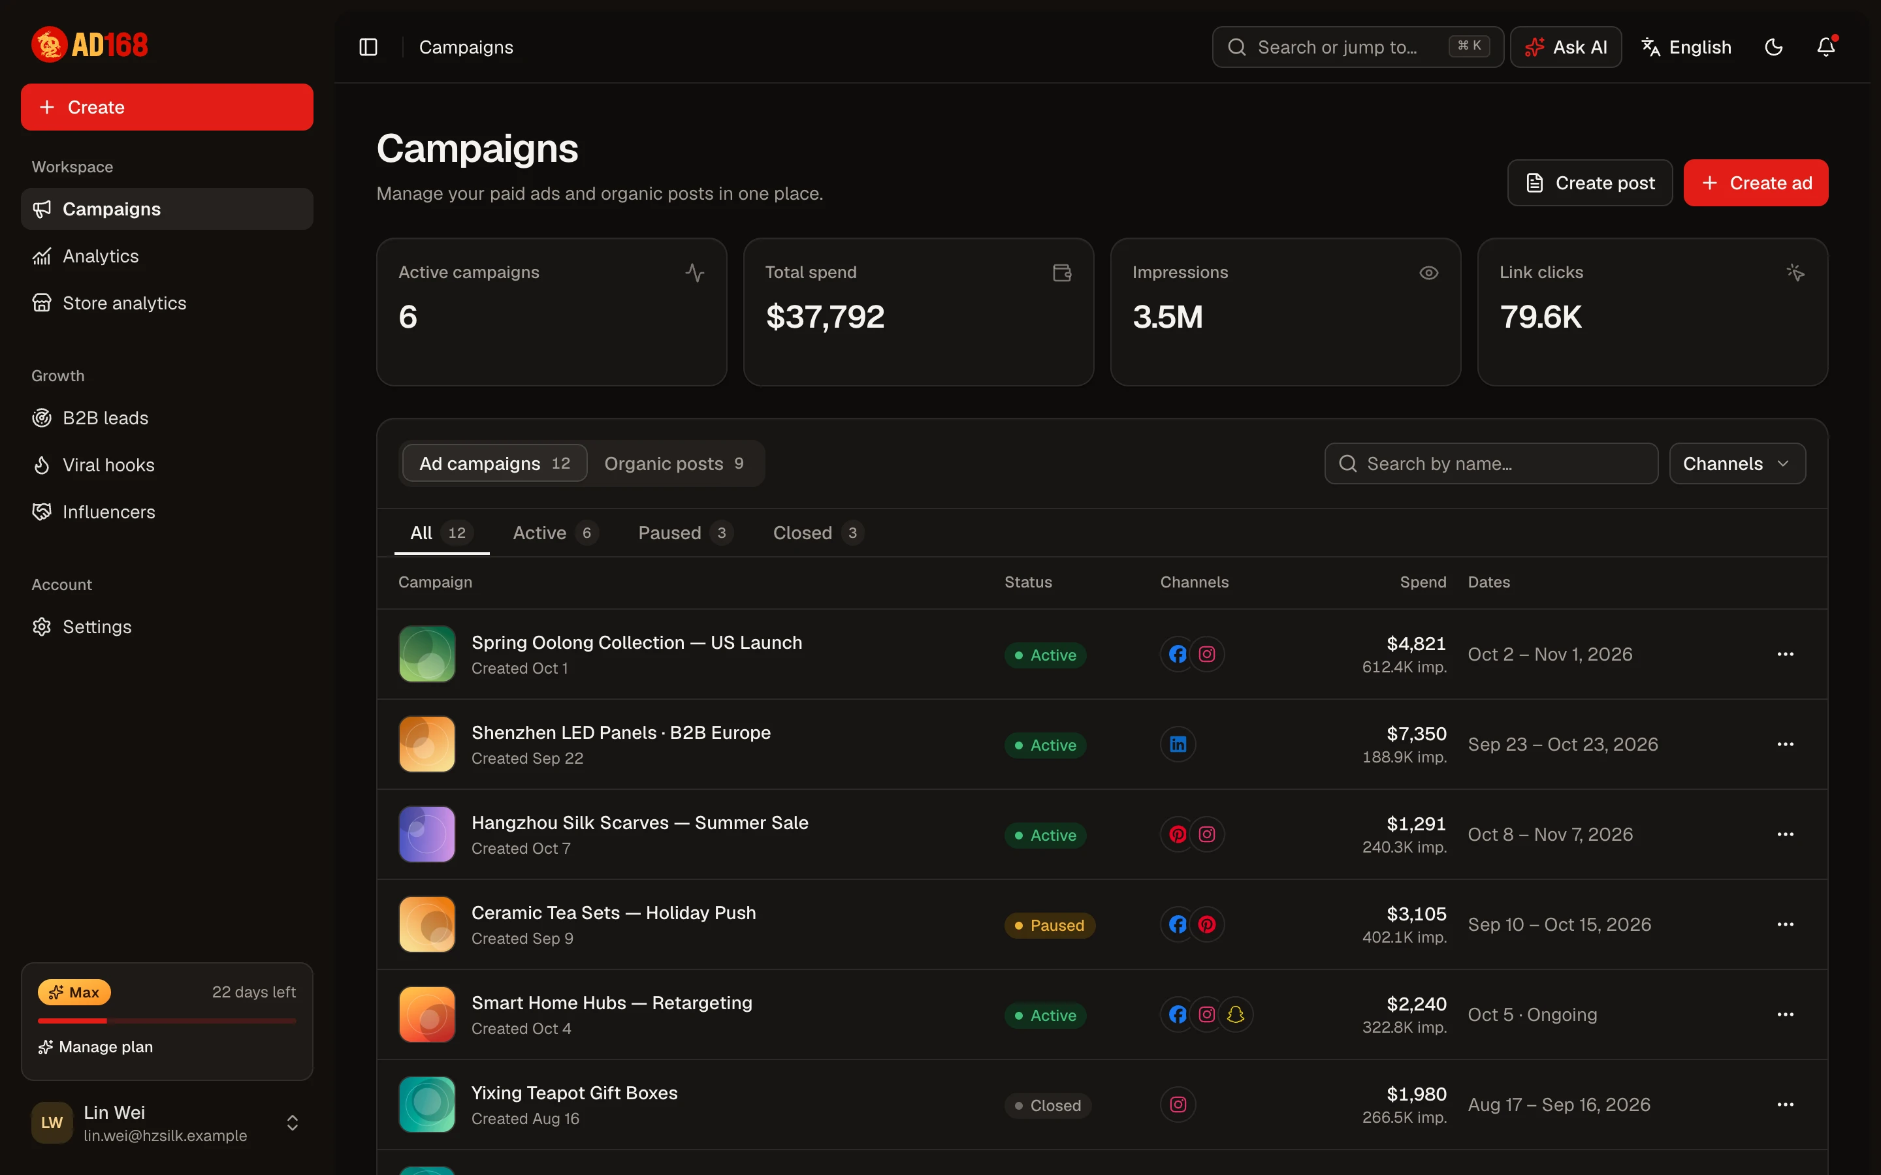The height and width of the screenshot is (1175, 1881).
Task: Open the Influencers page
Action: 167,512
